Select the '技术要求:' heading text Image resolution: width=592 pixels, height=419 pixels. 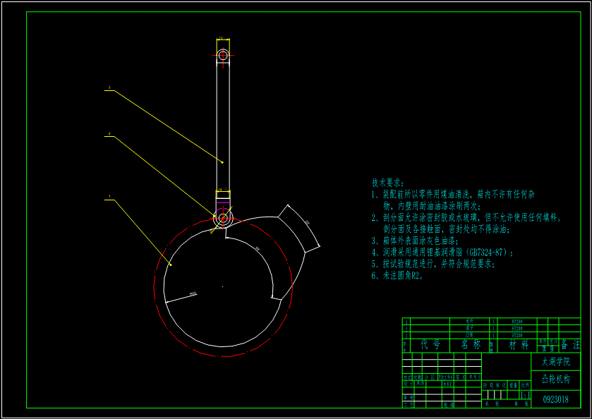[388, 183]
